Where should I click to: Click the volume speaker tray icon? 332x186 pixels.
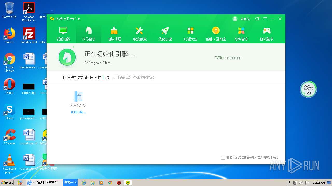[301, 183]
